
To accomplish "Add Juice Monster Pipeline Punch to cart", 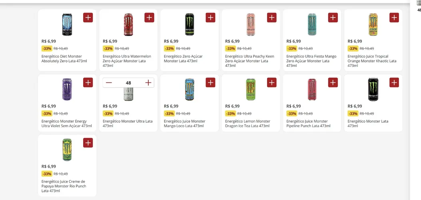I will [x=333, y=82].
